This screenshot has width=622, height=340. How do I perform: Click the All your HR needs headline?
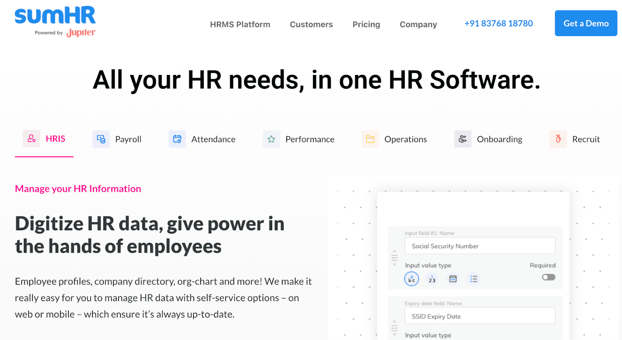316,80
